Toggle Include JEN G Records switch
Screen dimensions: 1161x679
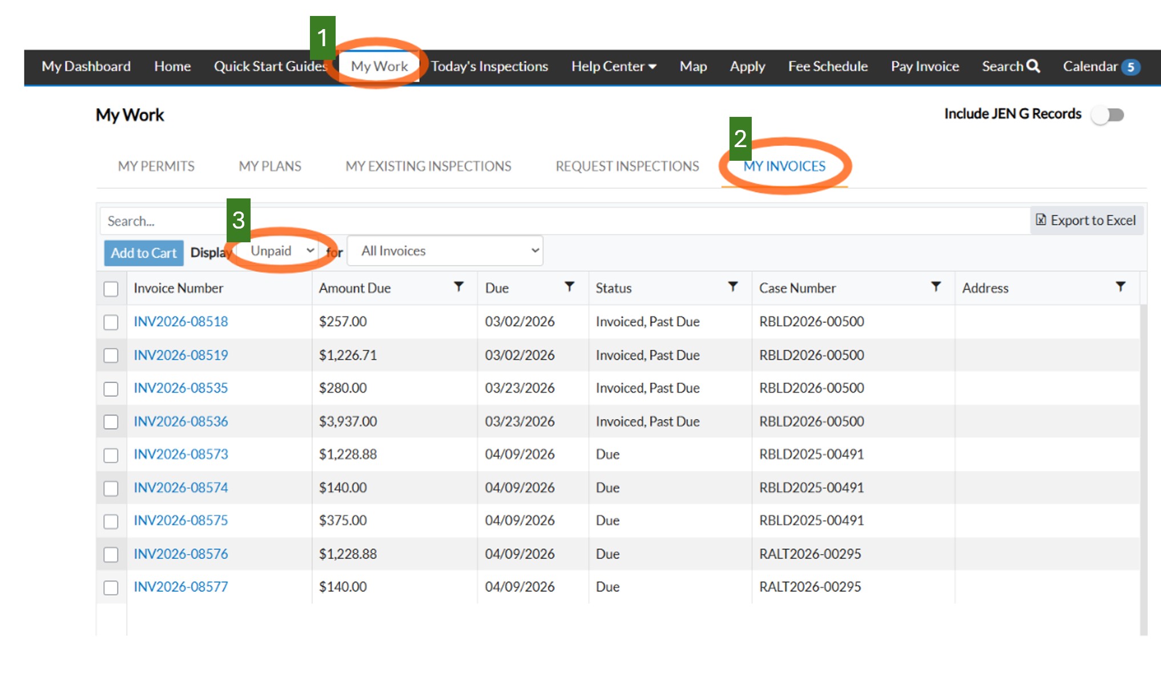pos(1107,115)
